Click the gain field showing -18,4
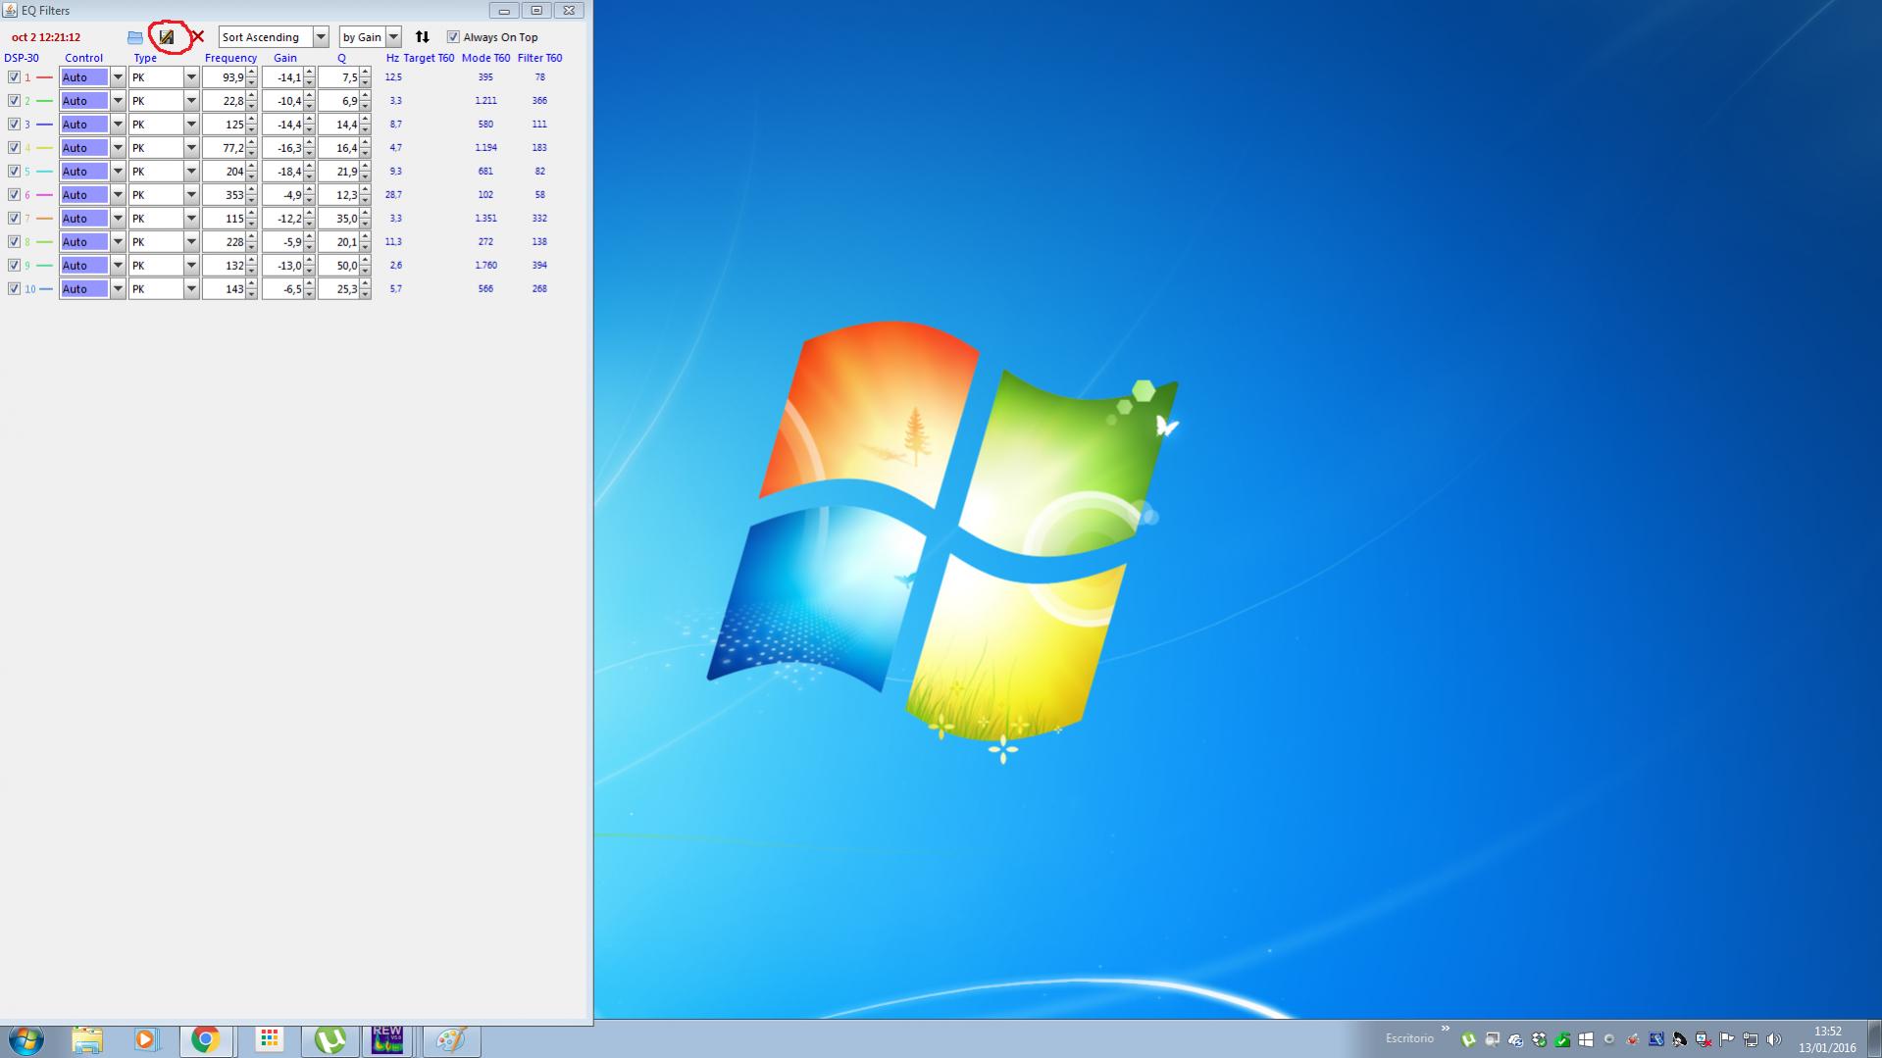 pyautogui.click(x=282, y=172)
